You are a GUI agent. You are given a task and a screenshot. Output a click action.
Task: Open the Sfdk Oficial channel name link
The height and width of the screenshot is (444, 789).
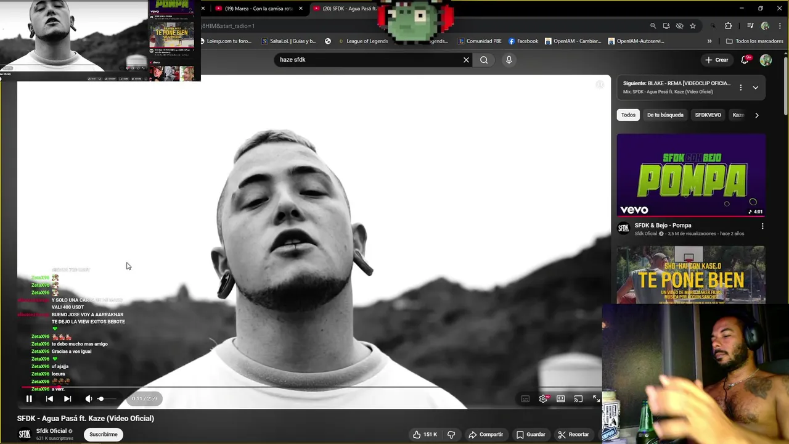point(51,431)
